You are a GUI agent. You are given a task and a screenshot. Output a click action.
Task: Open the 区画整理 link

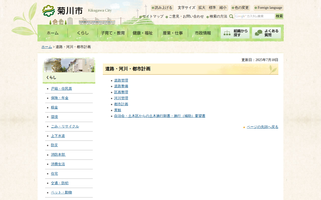121,92
